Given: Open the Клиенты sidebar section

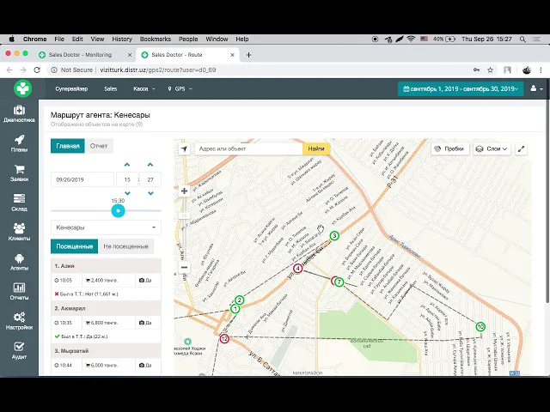Looking at the screenshot, I should (x=19, y=233).
